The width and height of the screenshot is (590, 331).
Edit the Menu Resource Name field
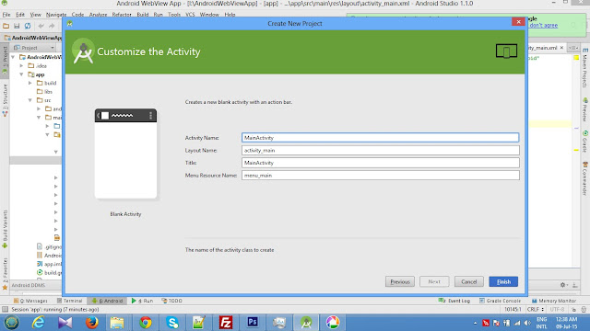tap(381, 176)
